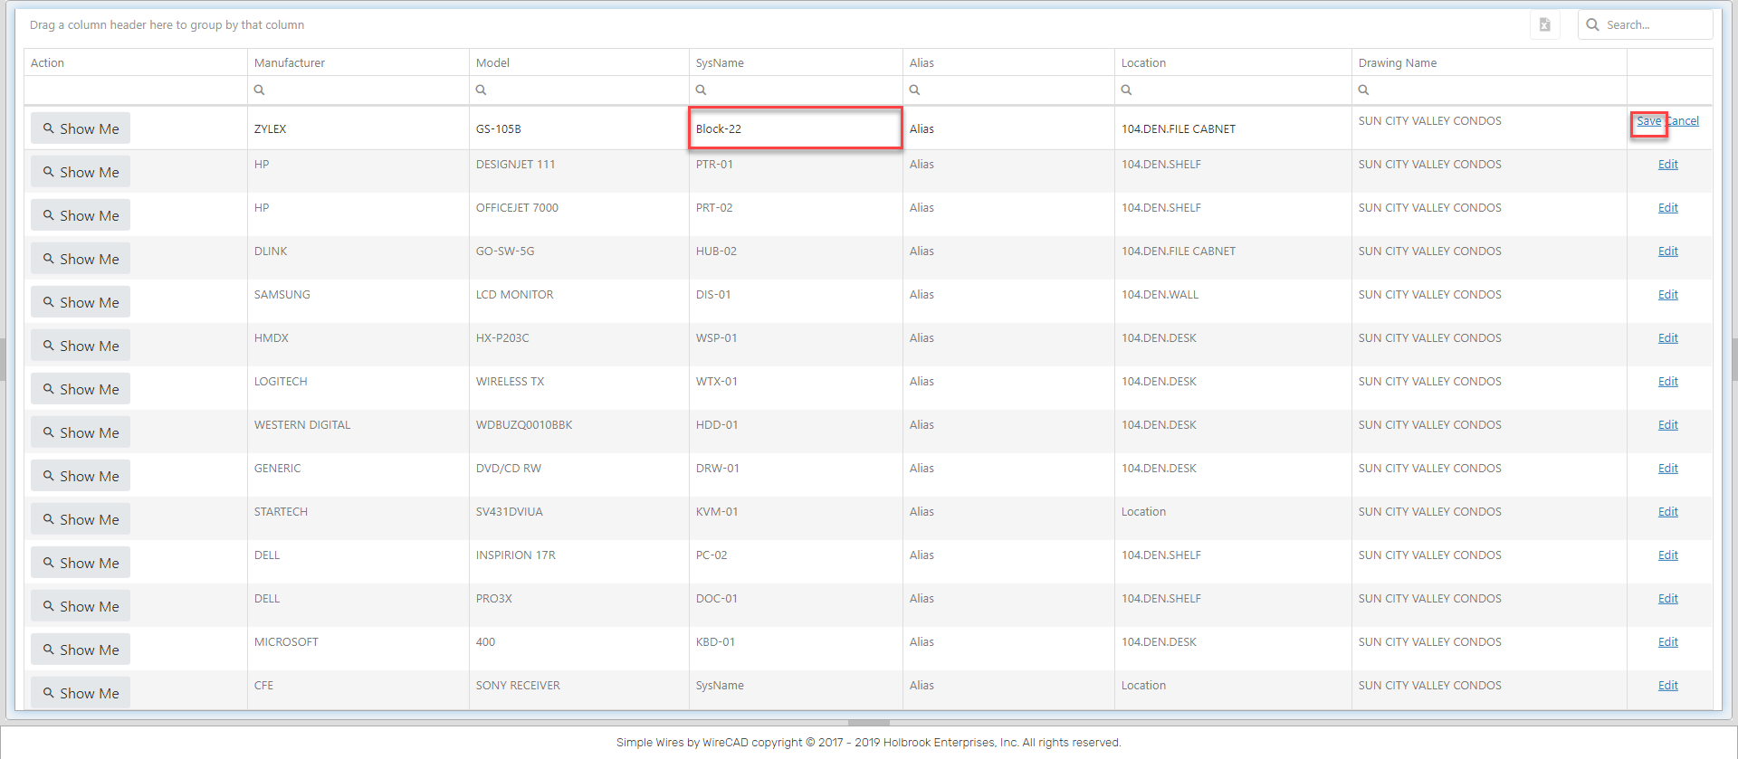Click Show Me for STARTECH SV431DVIUA
Screen dimensions: 1738x759
pos(81,519)
